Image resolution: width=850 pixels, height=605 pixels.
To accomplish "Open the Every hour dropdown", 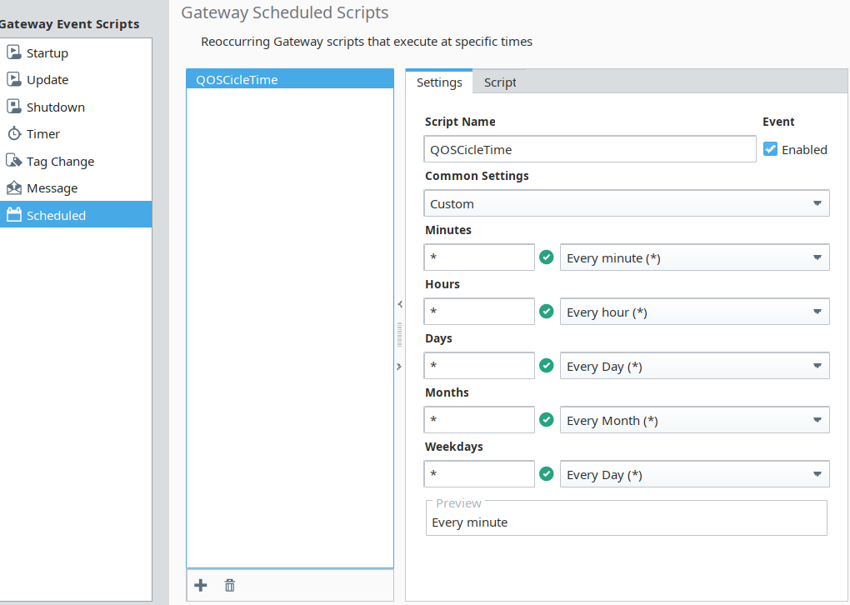I will tap(694, 312).
